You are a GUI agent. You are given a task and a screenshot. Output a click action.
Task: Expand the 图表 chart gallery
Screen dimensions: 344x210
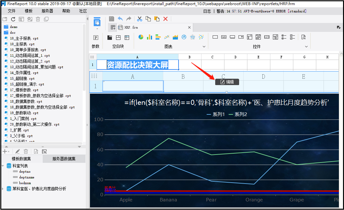click(x=204, y=47)
